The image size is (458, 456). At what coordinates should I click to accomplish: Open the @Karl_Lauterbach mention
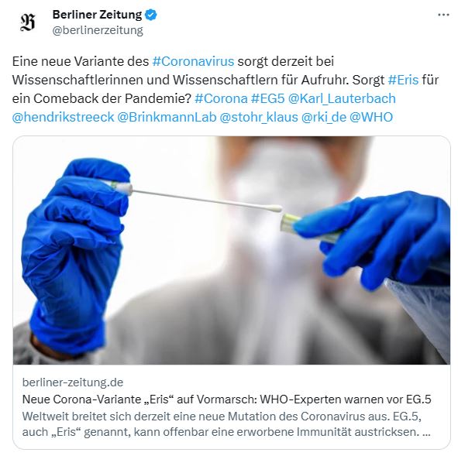pyautogui.click(x=342, y=98)
